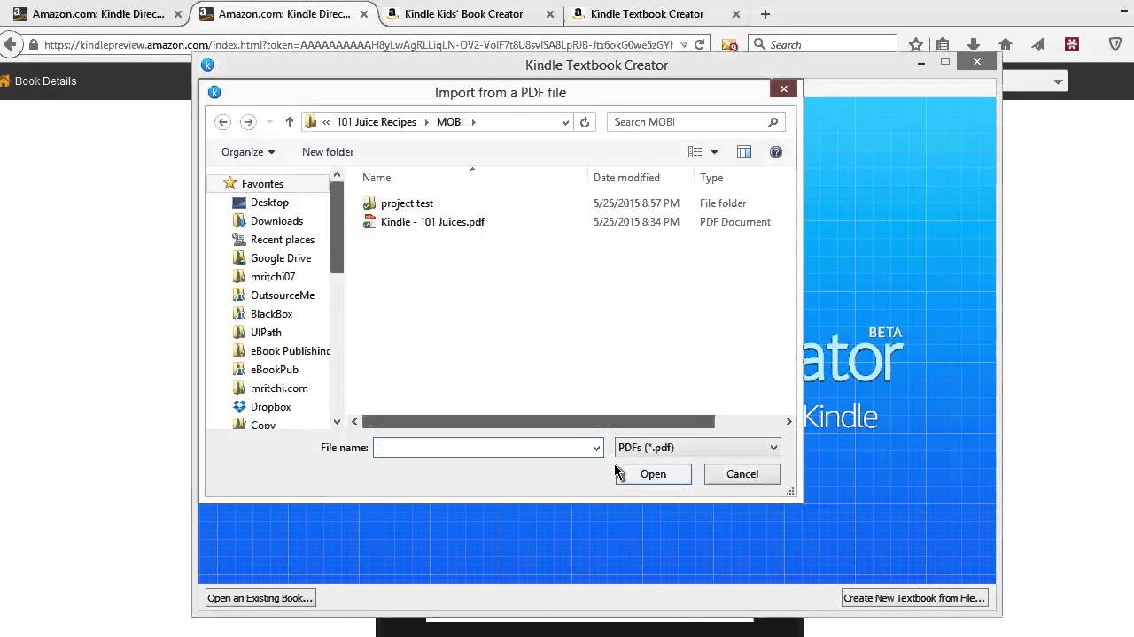Click the shield extension icon
This screenshot has width=1134, height=637.
(x=1116, y=44)
